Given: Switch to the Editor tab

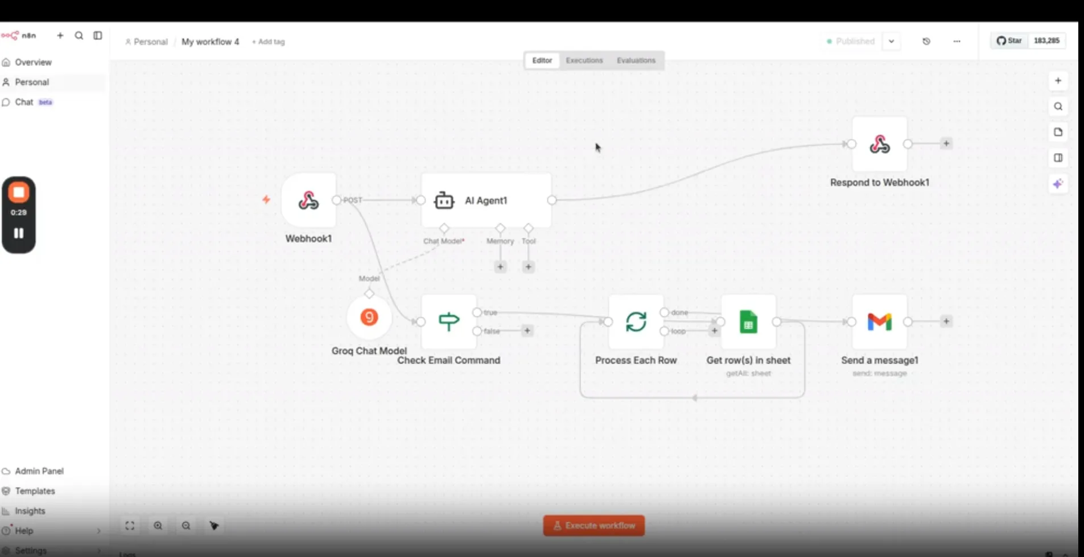Looking at the screenshot, I should pos(542,60).
